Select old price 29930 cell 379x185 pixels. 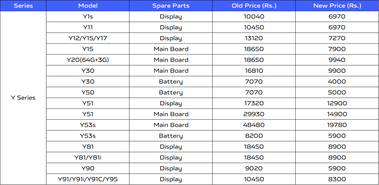click(254, 114)
